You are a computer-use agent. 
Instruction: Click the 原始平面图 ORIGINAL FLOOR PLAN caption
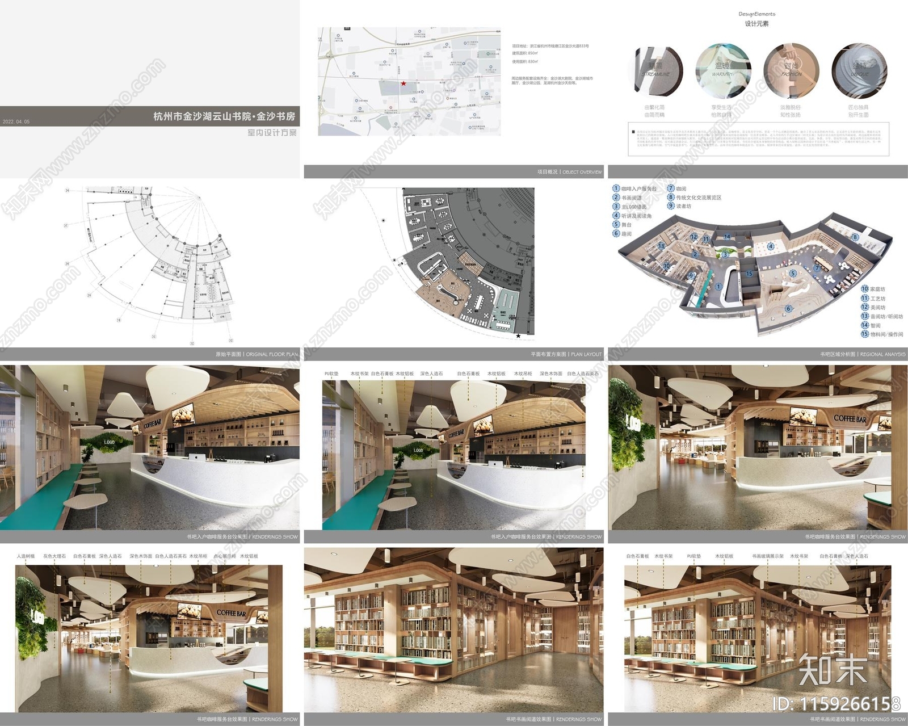click(257, 354)
